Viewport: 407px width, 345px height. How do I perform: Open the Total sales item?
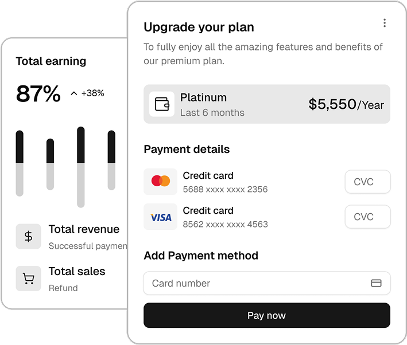click(x=60, y=279)
